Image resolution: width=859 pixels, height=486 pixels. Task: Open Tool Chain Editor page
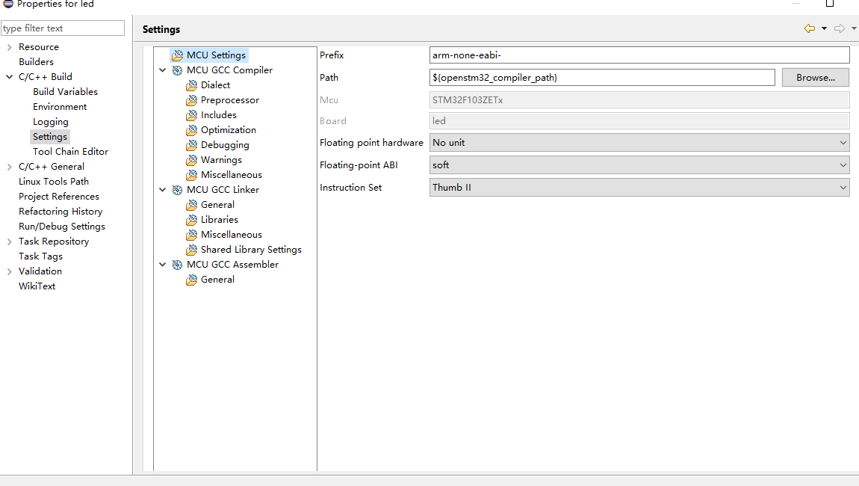pos(71,151)
